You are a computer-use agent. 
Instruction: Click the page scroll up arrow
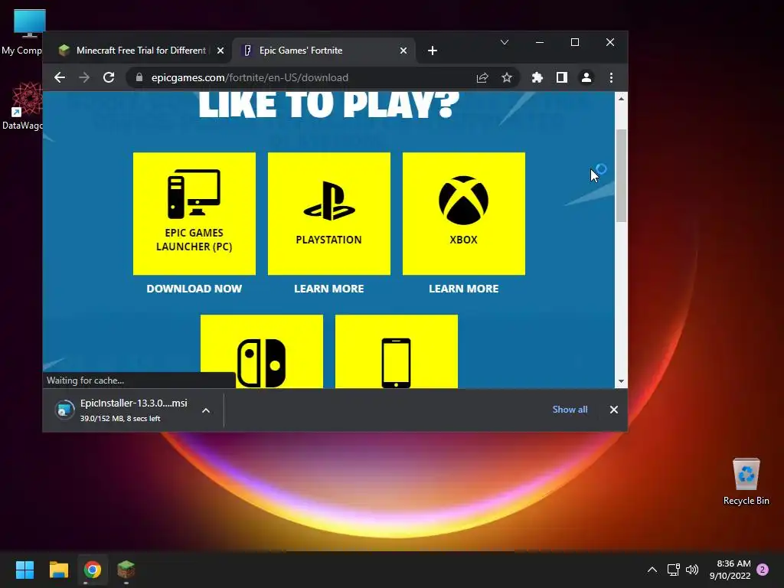pos(621,99)
